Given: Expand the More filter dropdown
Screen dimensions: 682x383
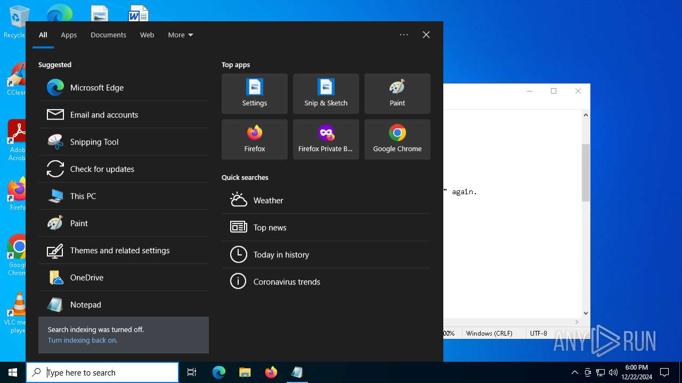Looking at the screenshot, I should (181, 35).
